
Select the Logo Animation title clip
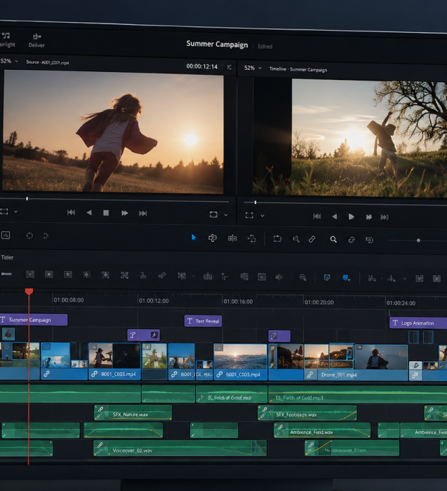tap(418, 323)
